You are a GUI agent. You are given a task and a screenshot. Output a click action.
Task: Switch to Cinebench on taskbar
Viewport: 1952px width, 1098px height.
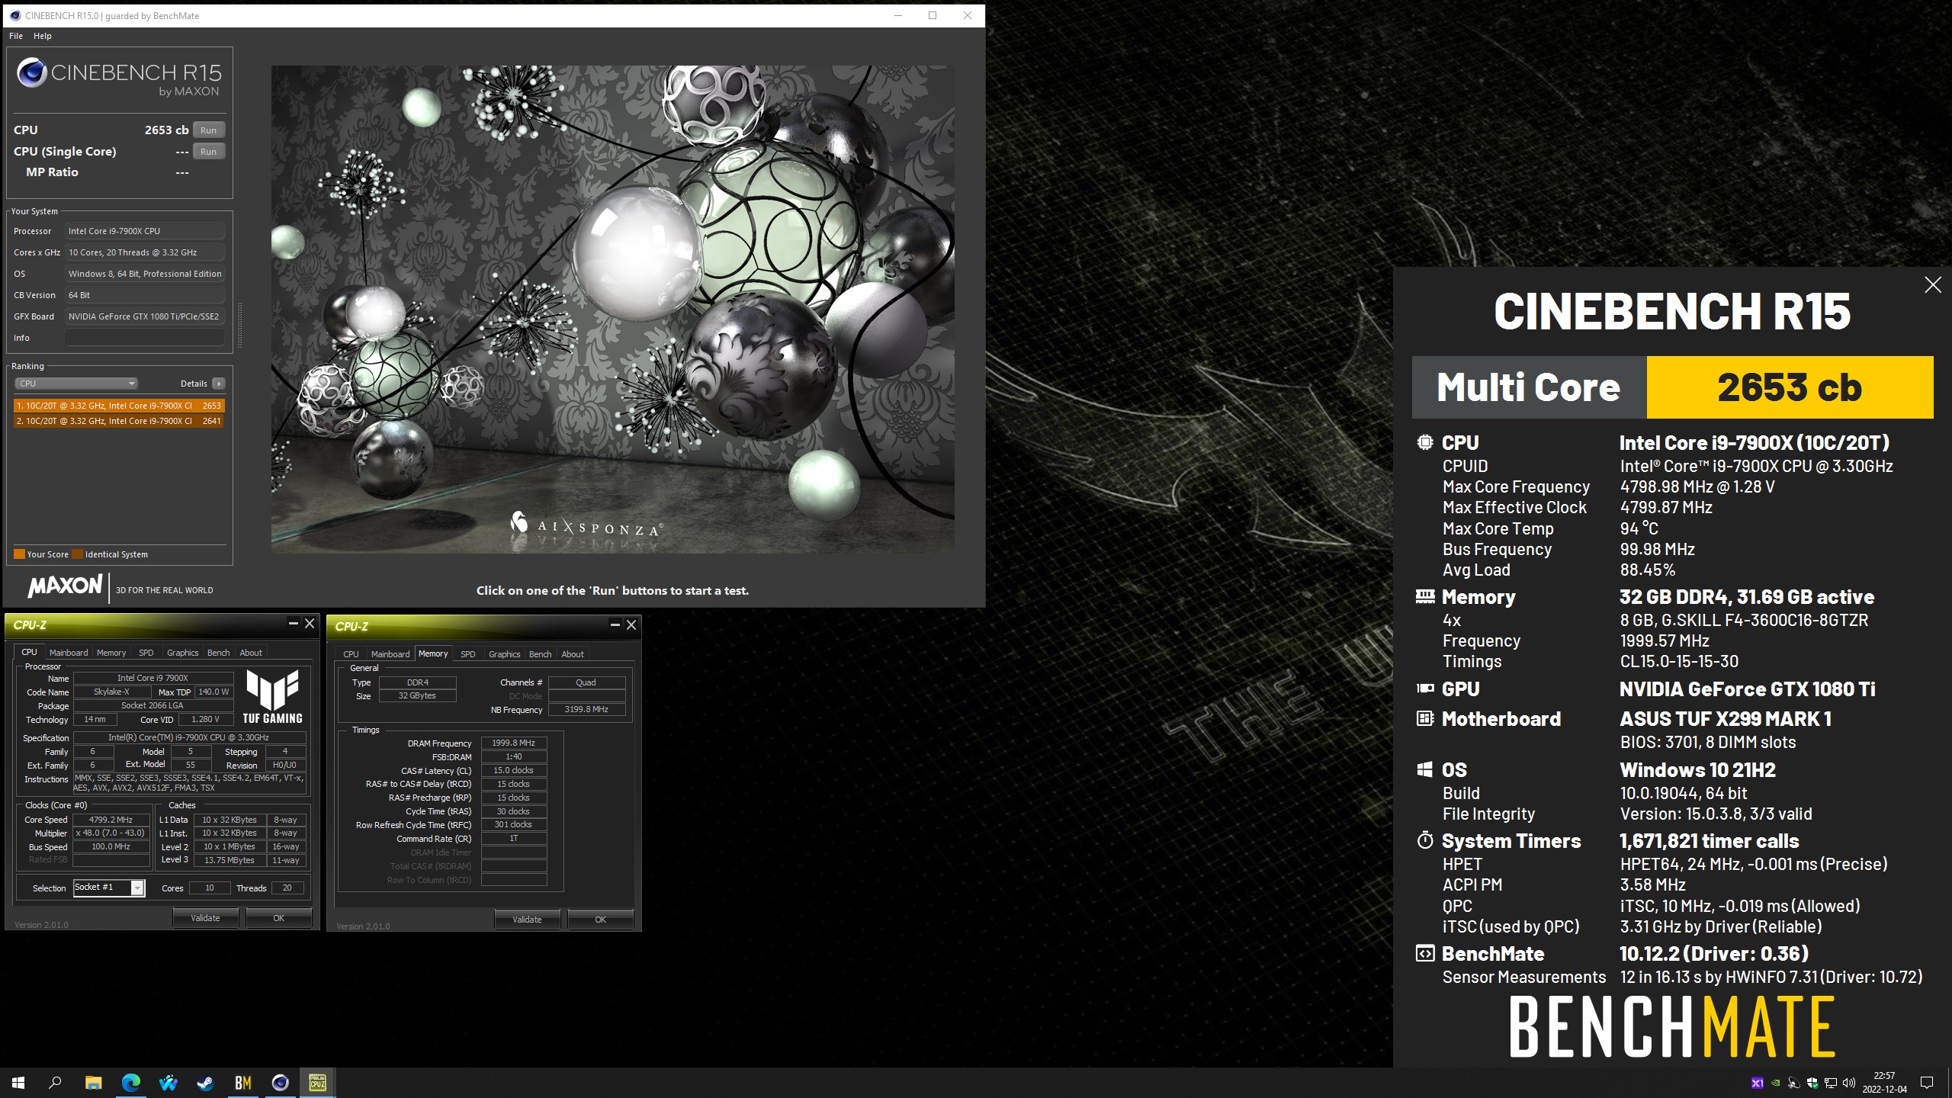click(x=280, y=1083)
